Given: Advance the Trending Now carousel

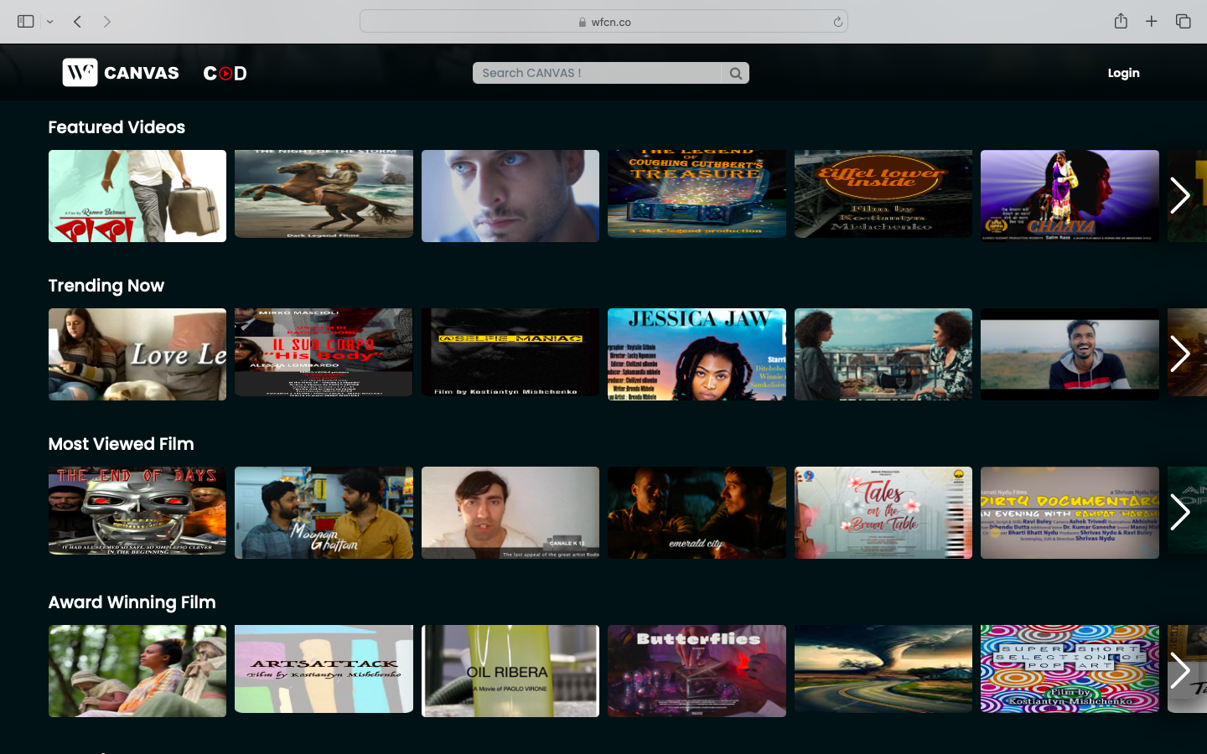Looking at the screenshot, I should (x=1180, y=354).
